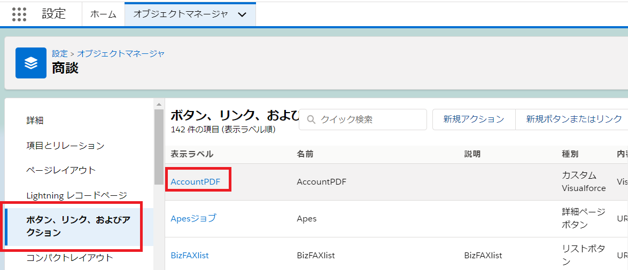The width and height of the screenshot is (628, 270).
Task: Click the 新規アクション button
Action: (474, 120)
